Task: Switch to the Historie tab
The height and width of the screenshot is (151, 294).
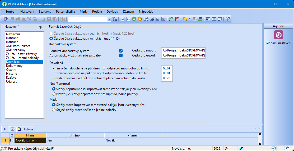Action: click(26, 129)
